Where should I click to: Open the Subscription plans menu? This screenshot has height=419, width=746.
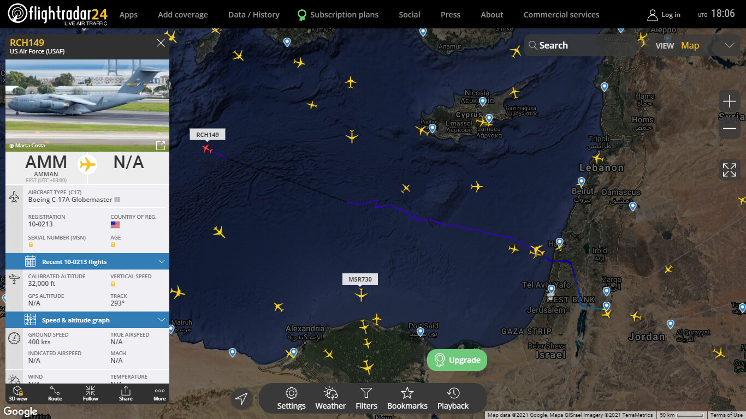click(x=338, y=15)
